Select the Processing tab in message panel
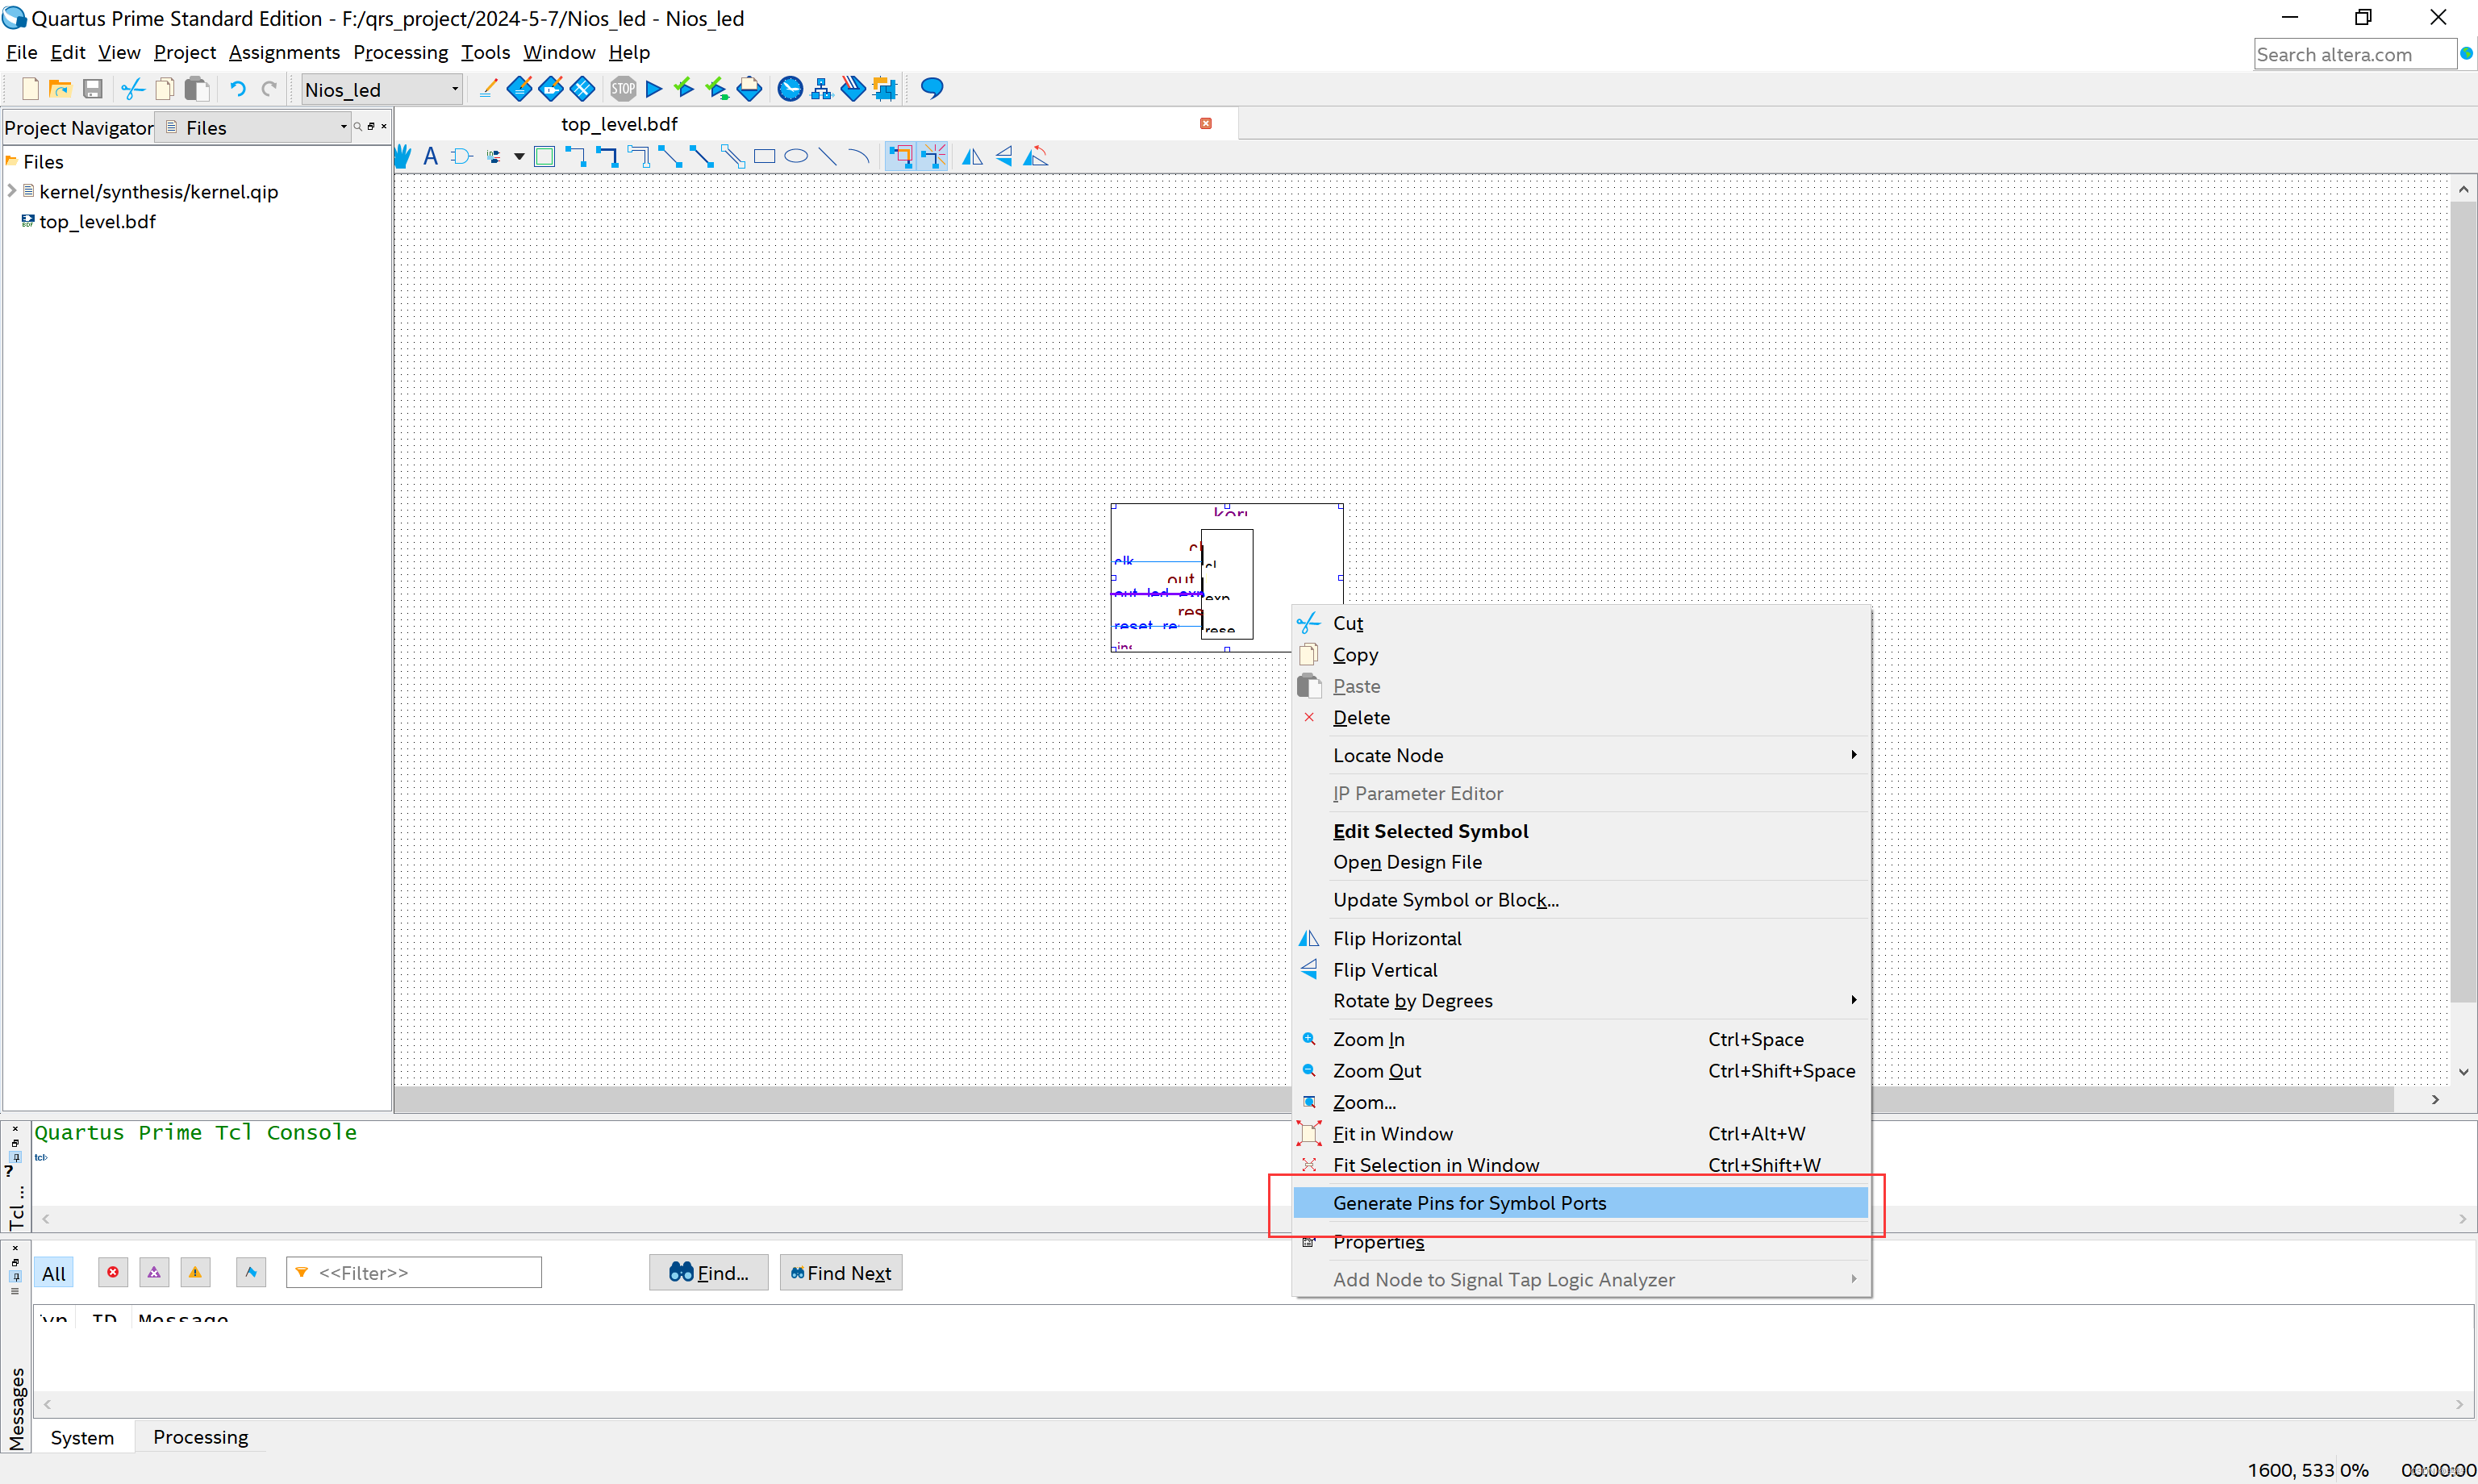The height and width of the screenshot is (1484, 2478). (x=198, y=1436)
